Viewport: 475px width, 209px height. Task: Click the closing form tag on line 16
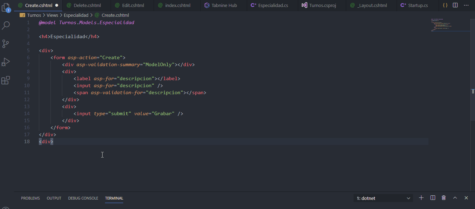[61, 127]
